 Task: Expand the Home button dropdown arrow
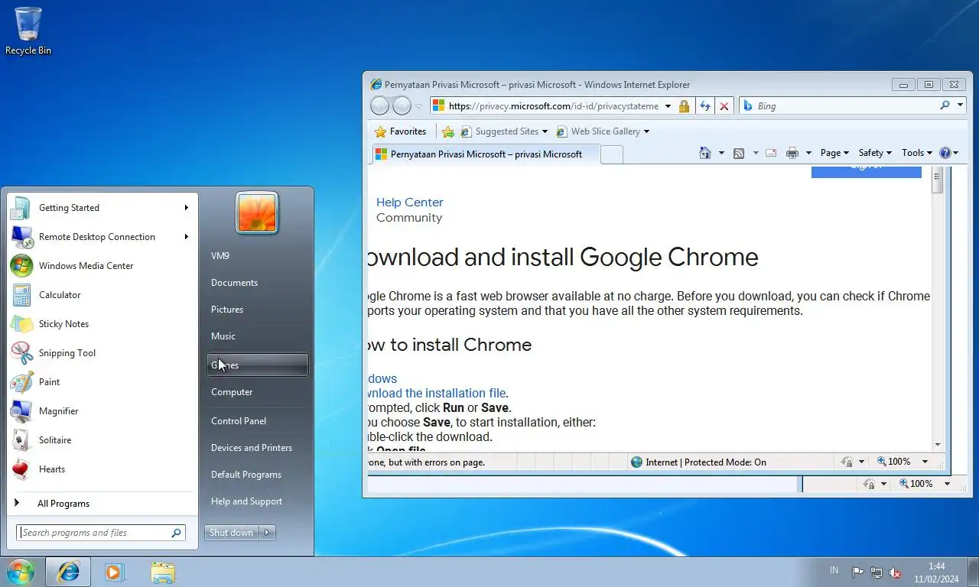721,153
